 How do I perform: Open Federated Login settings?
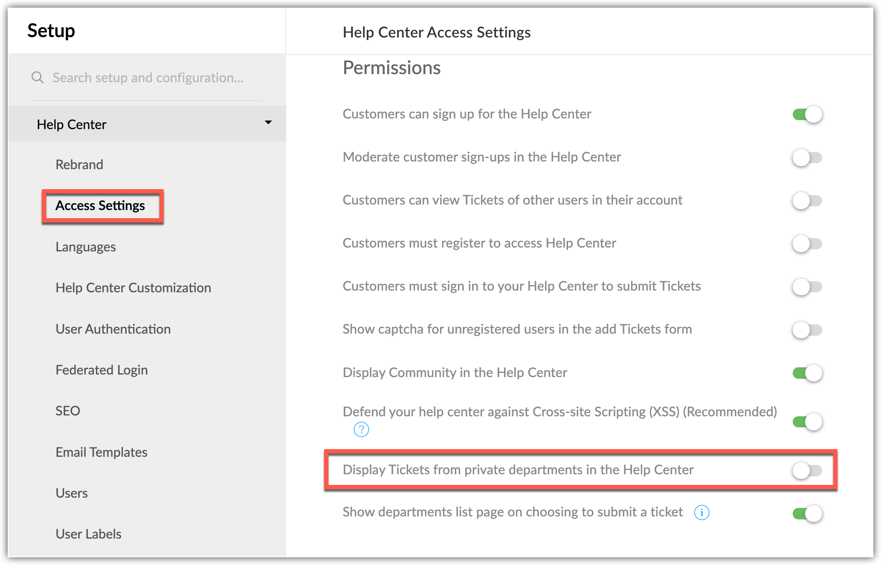[x=101, y=370]
